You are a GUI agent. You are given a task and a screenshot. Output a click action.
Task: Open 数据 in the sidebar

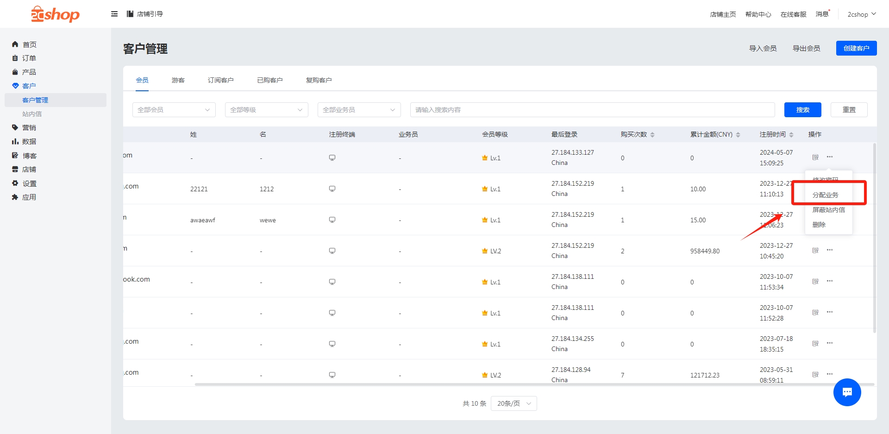pyautogui.click(x=29, y=142)
